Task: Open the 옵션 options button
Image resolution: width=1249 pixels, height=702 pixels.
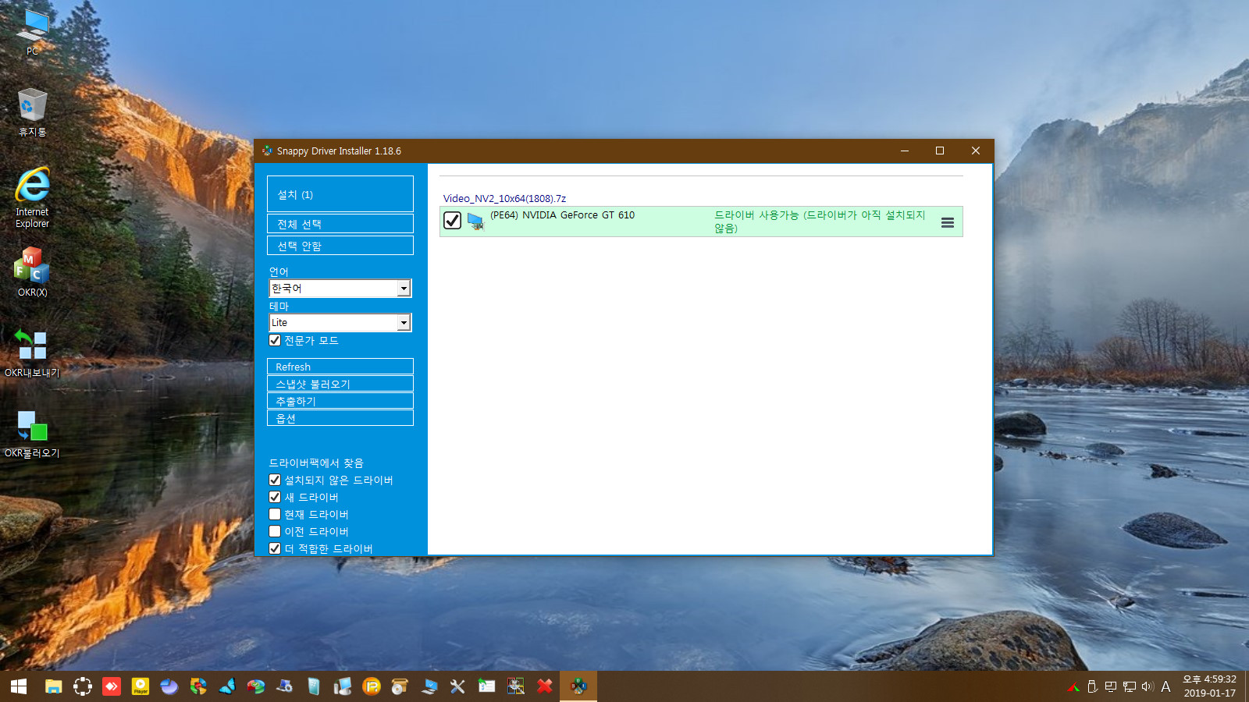Action: point(340,418)
